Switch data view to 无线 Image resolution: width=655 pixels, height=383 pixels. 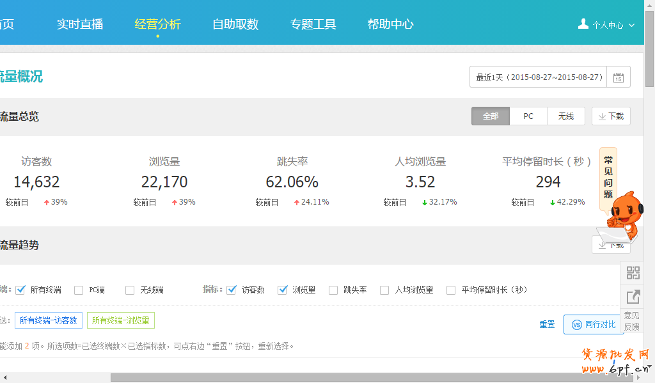click(x=565, y=116)
